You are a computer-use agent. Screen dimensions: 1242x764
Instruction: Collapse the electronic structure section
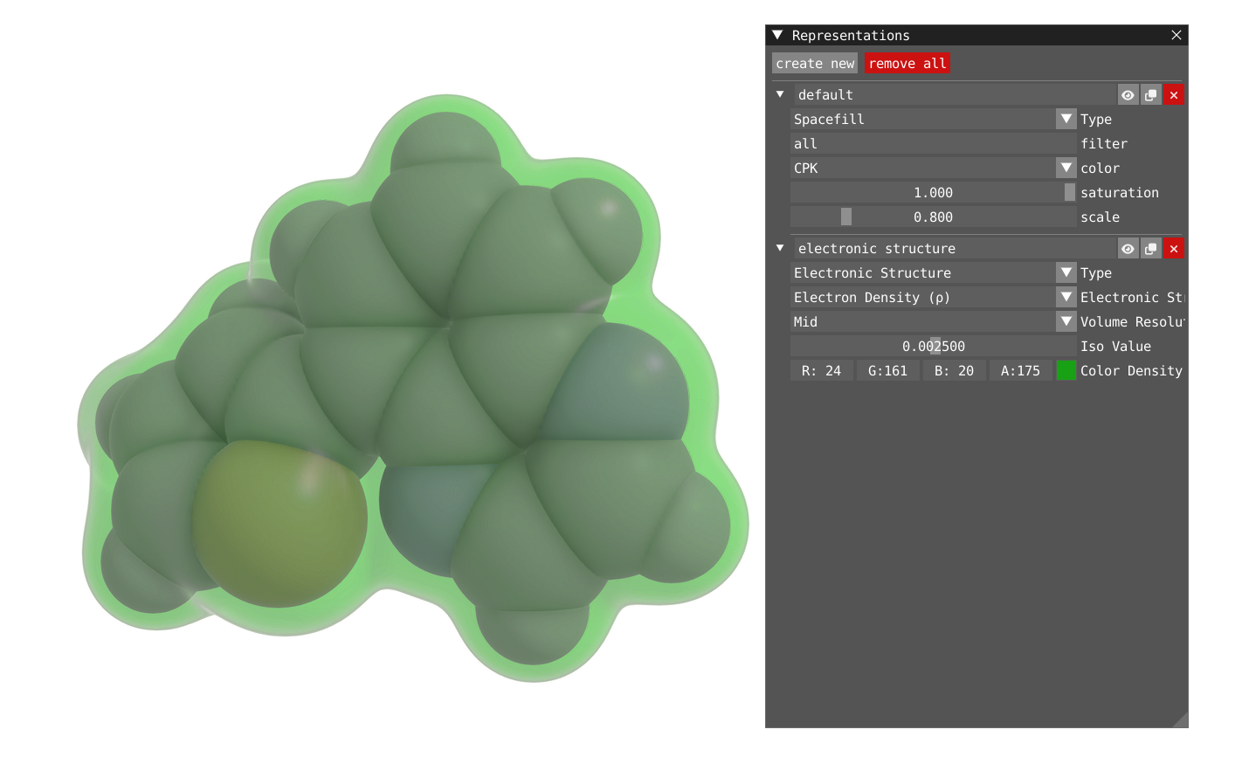point(780,248)
